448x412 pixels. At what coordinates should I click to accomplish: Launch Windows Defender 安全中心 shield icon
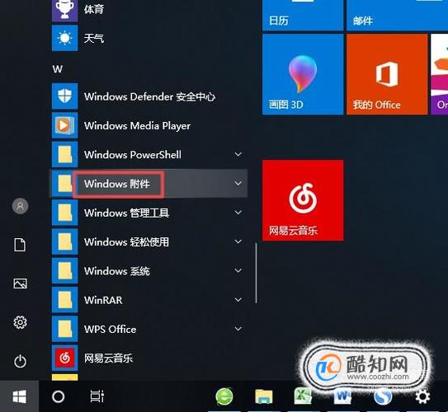coord(64,96)
